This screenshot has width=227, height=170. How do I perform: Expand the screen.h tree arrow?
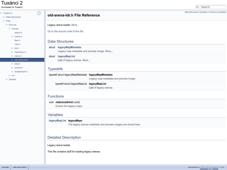point(12,68)
